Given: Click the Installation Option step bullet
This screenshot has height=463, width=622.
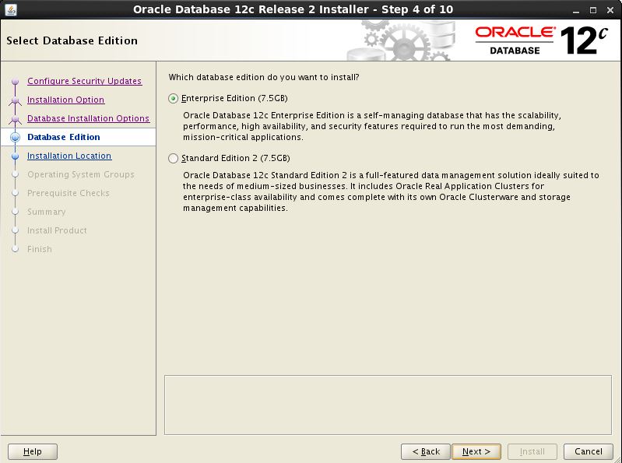Looking at the screenshot, I should click(15, 100).
